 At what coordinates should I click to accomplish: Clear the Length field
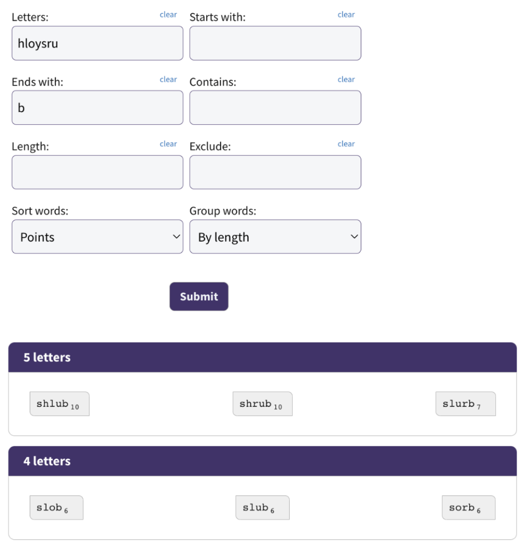(168, 144)
